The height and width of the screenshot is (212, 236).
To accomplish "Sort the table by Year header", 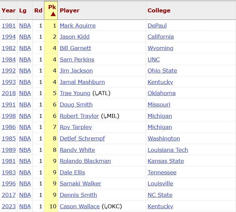I will (8, 10).
